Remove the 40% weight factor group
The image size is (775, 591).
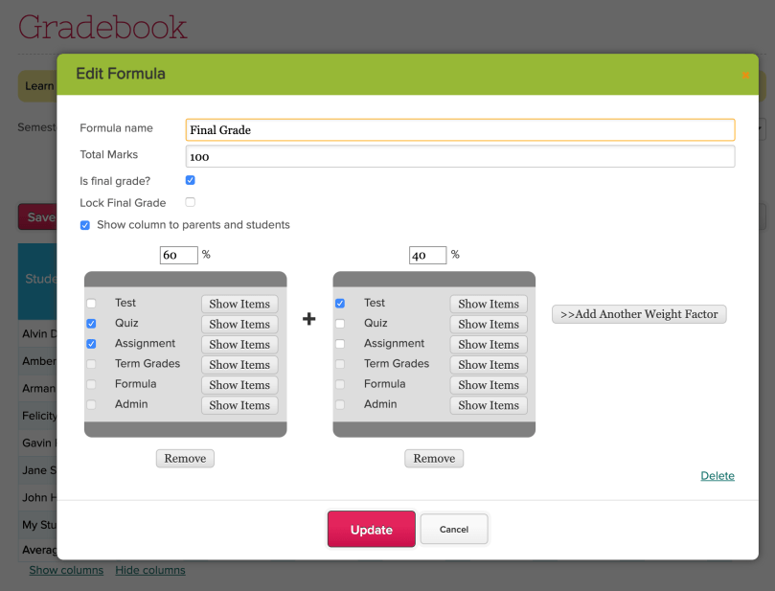pyautogui.click(x=434, y=459)
